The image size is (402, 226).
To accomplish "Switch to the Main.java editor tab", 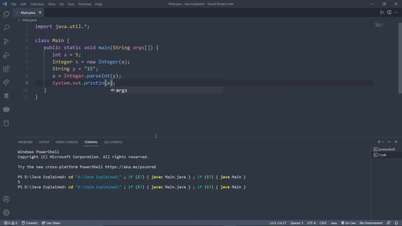I will [28, 13].
